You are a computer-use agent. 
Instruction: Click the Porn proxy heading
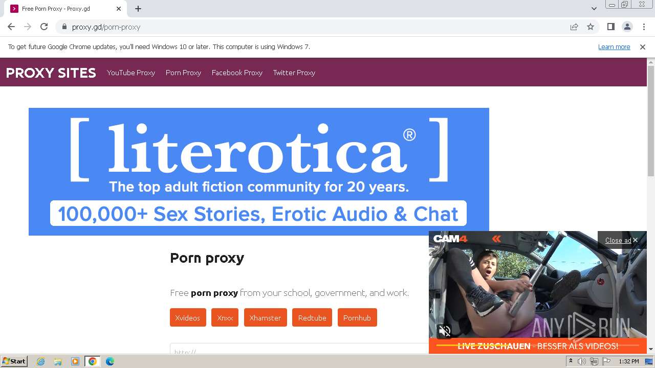click(207, 258)
